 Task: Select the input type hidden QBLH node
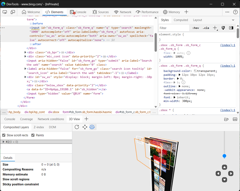(x=65, y=94)
